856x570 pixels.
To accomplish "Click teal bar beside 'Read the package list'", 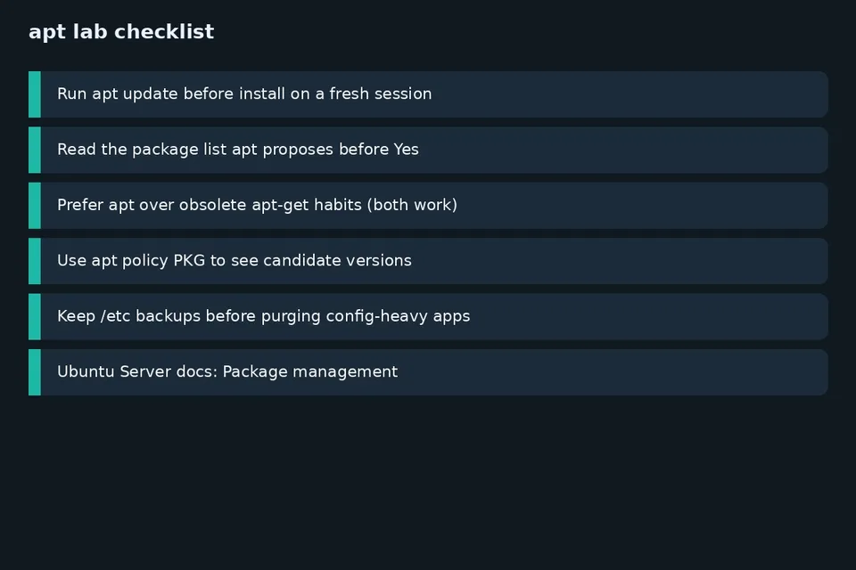I will (x=35, y=150).
